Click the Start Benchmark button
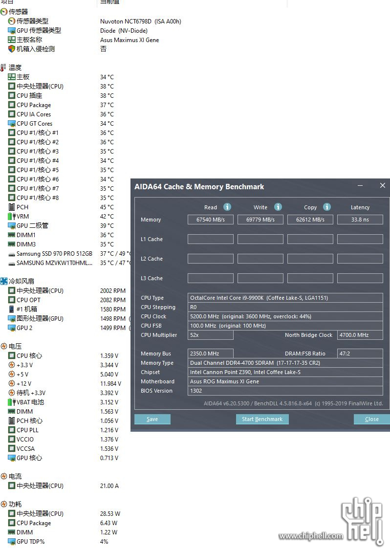The height and width of the screenshot is (553, 390). (262, 419)
